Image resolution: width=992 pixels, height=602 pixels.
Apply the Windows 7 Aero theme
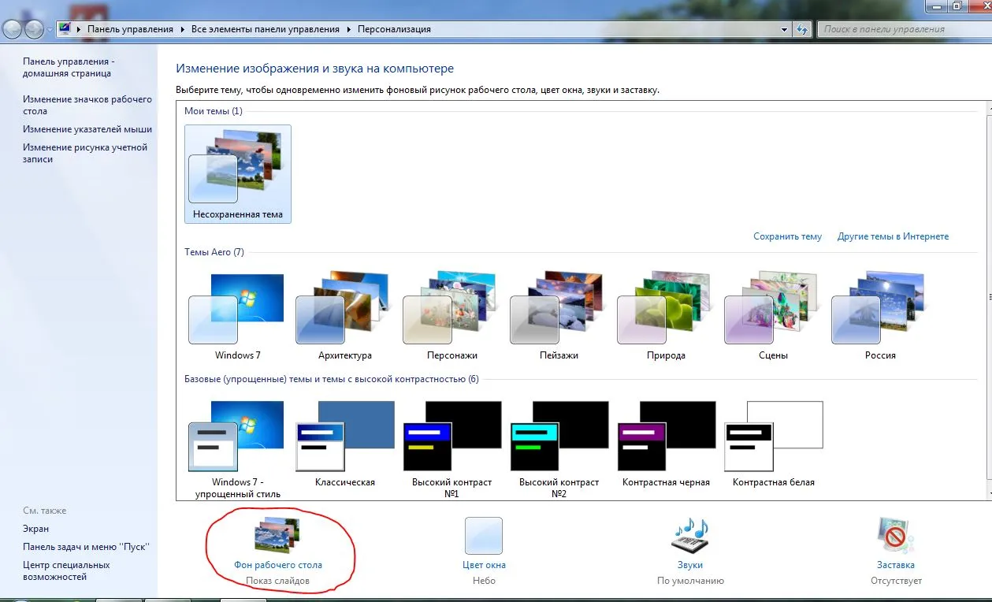(x=237, y=316)
